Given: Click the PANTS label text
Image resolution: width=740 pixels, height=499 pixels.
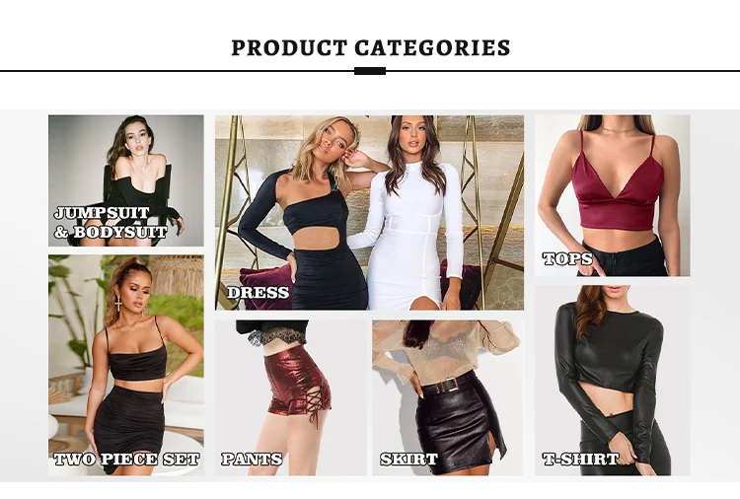Looking at the screenshot, I should 252,459.
